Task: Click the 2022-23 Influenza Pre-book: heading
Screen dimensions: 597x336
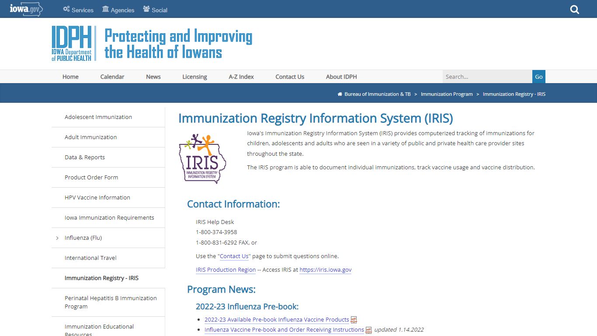Action: tap(247, 307)
